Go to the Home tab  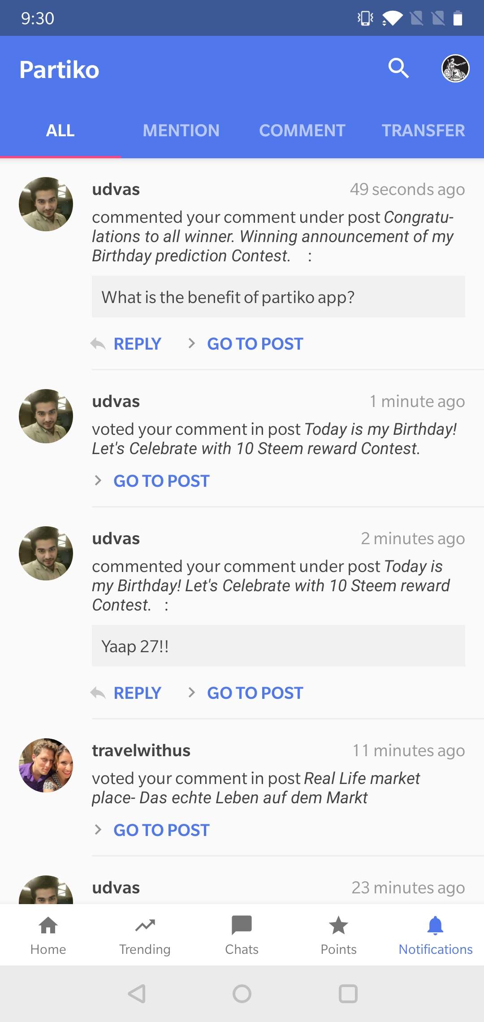(x=48, y=935)
